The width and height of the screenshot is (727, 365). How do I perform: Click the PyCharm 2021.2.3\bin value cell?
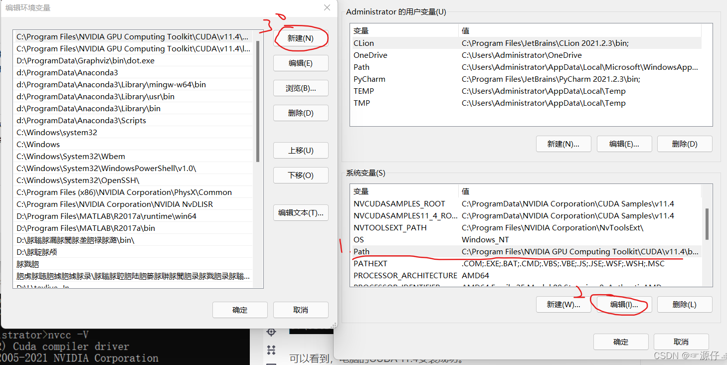(551, 79)
